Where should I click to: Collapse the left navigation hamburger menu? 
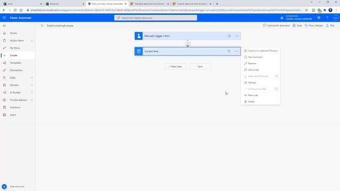click(x=4, y=26)
